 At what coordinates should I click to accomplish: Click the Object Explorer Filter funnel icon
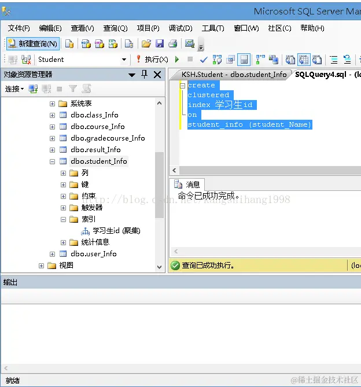pyautogui.click(x=72, y=89)
